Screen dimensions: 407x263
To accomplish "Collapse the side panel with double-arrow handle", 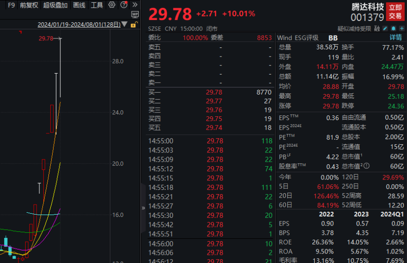I will point(143,208).
